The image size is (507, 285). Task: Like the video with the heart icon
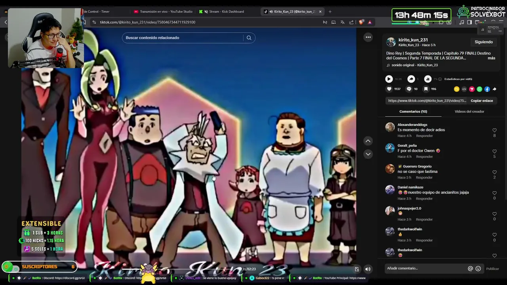tap(389, 89)
